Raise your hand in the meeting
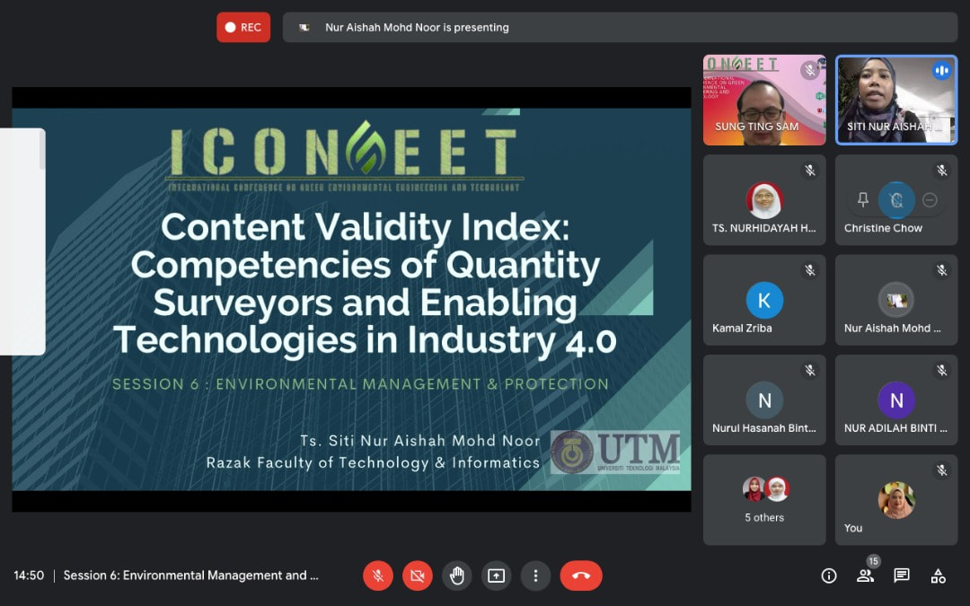Image resolution: width=970 pixels, height=606 pixels. [x=457, y=575]
